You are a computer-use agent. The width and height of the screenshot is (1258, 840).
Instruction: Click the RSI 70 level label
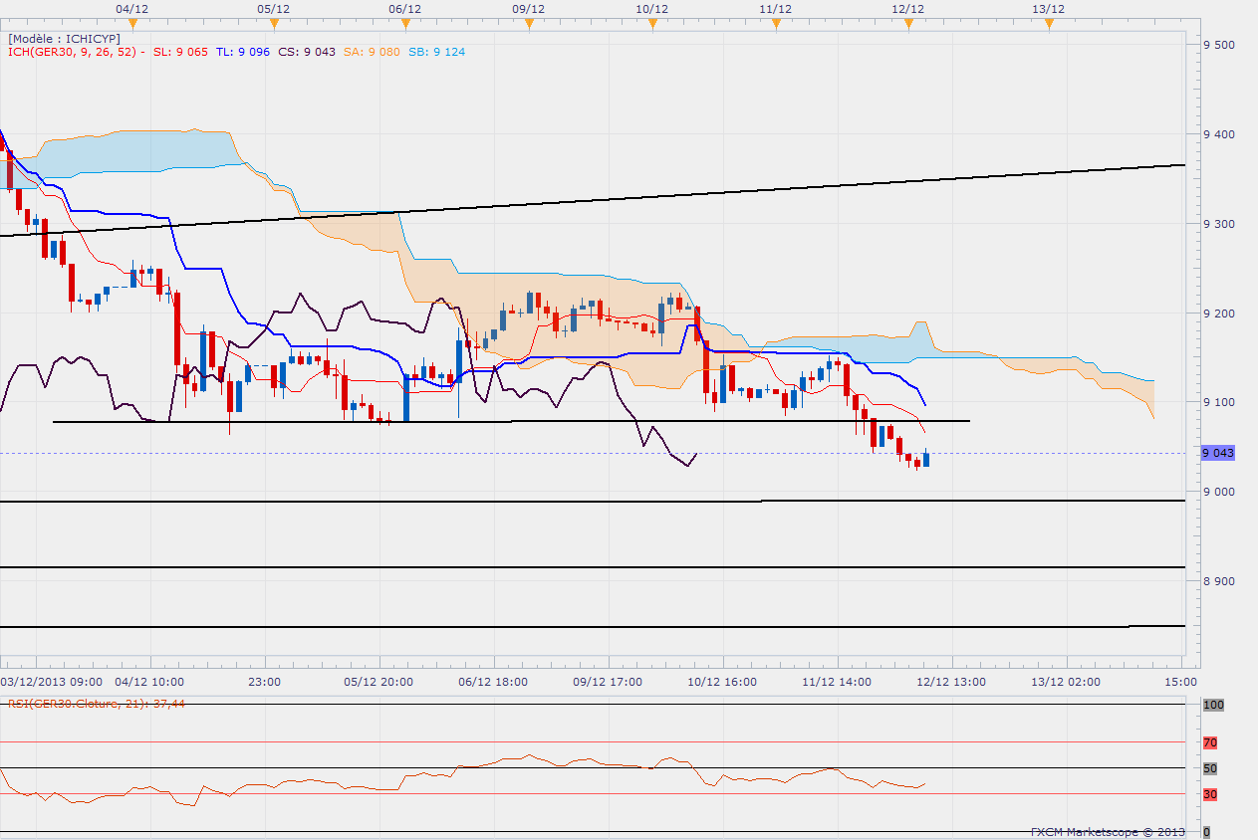1210,742
